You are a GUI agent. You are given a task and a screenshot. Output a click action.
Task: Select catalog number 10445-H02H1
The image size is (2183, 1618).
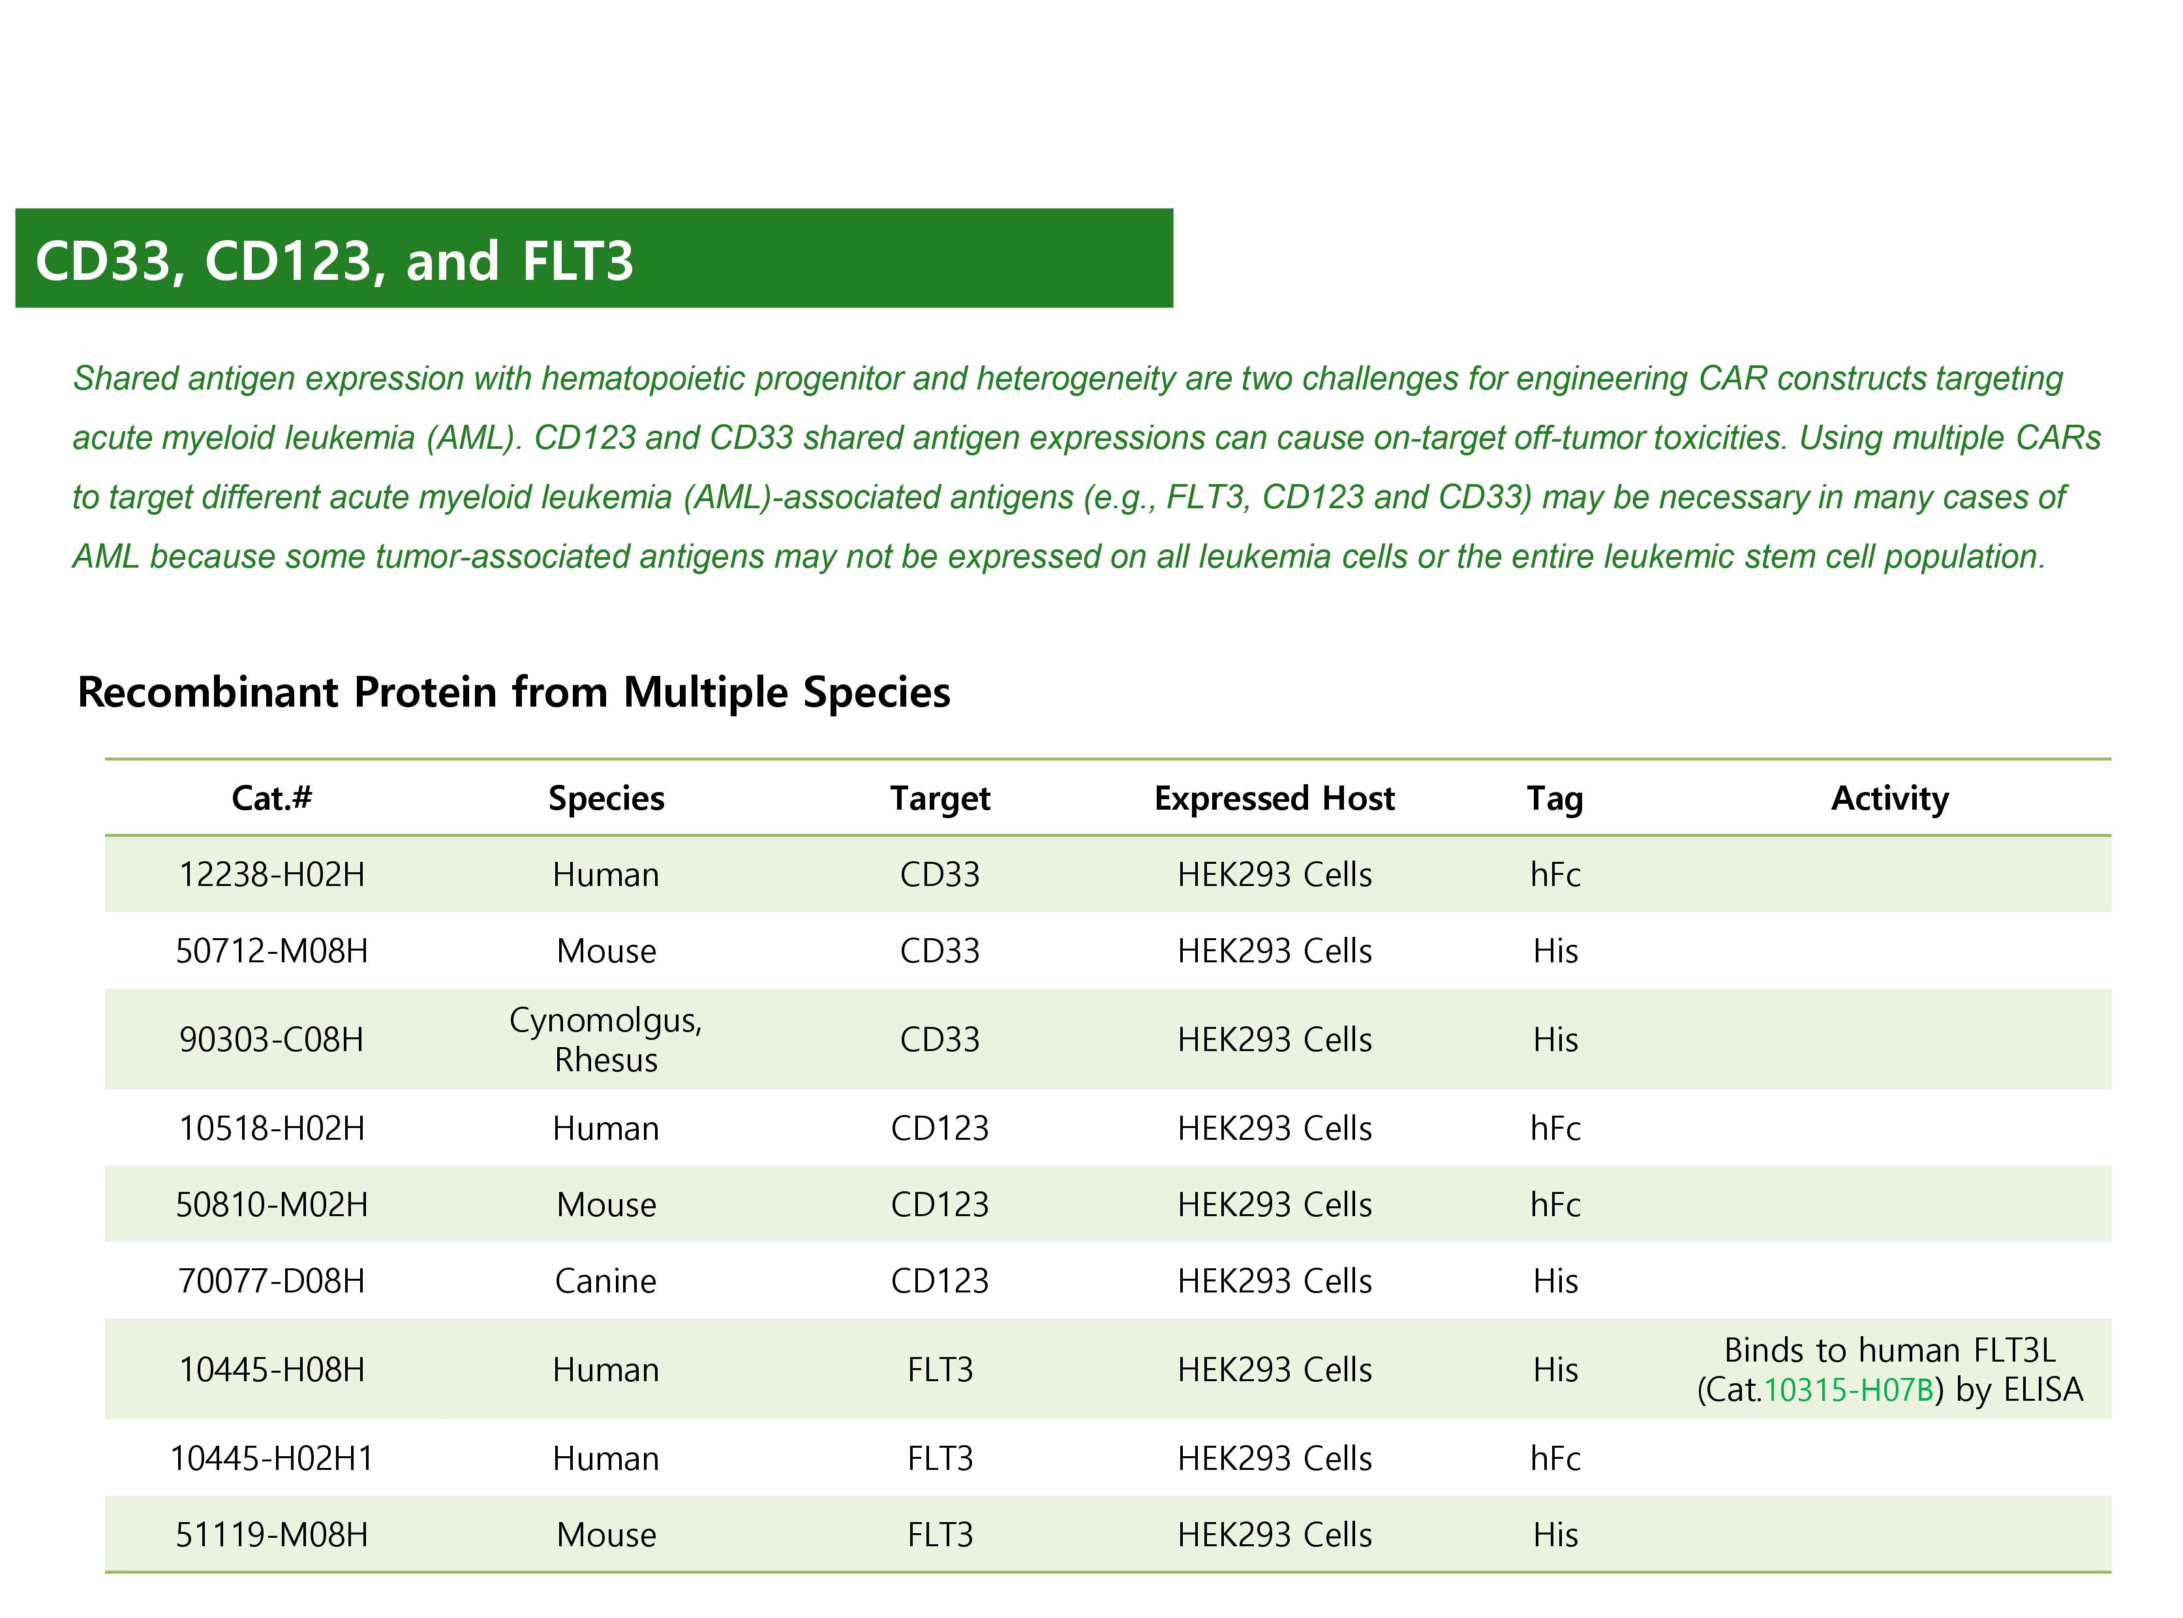point(271,1458)
